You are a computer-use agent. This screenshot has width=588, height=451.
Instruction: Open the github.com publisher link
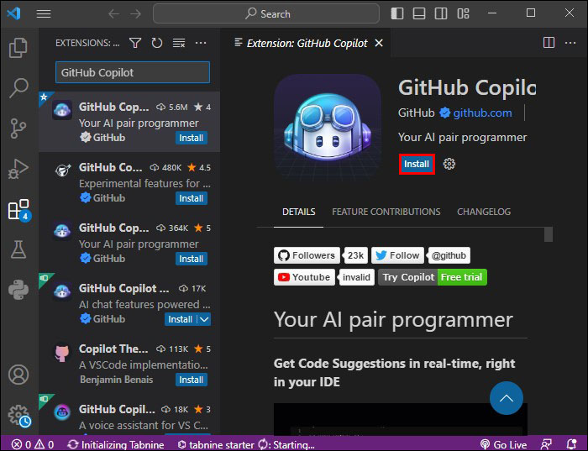click(482, 113)
